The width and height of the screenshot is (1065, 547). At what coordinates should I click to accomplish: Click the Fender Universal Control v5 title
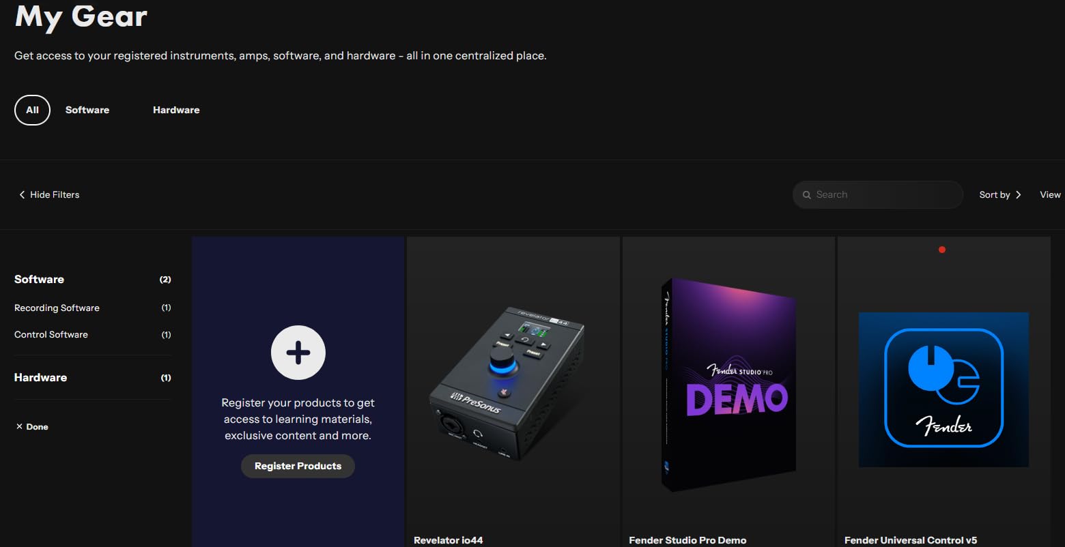tap(910, 540)
